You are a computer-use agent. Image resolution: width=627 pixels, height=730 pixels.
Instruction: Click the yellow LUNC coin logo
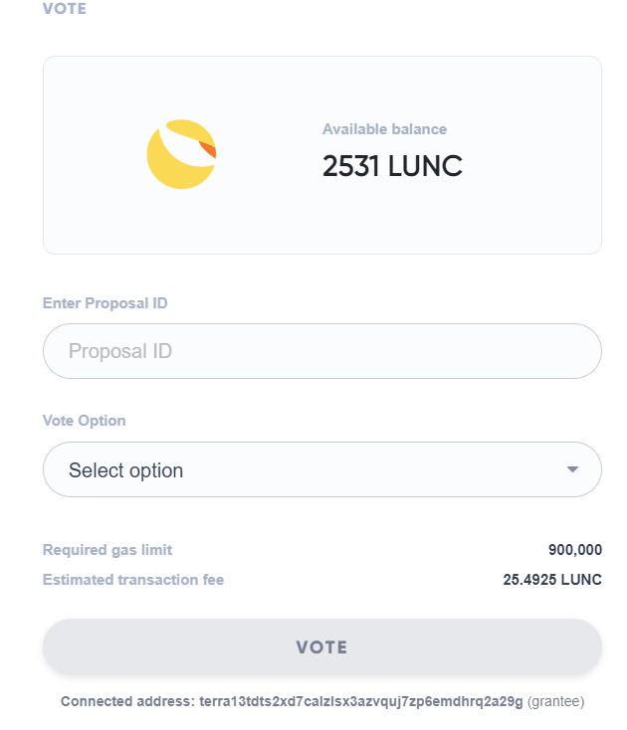(181, 154)
